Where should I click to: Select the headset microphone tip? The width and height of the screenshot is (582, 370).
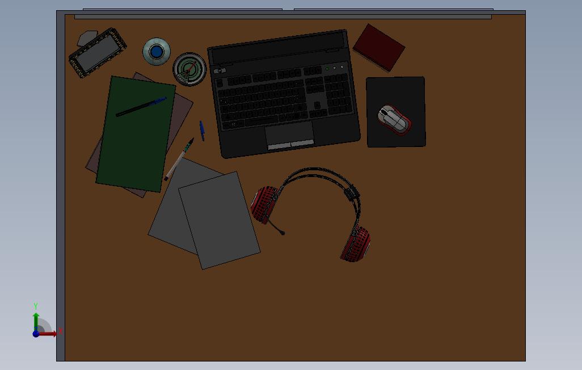click(x=283, y=233)
